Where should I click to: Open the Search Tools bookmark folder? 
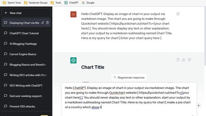tap(12, 3)
